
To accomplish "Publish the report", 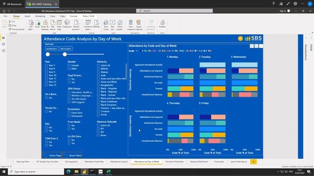I will (162, 24).
